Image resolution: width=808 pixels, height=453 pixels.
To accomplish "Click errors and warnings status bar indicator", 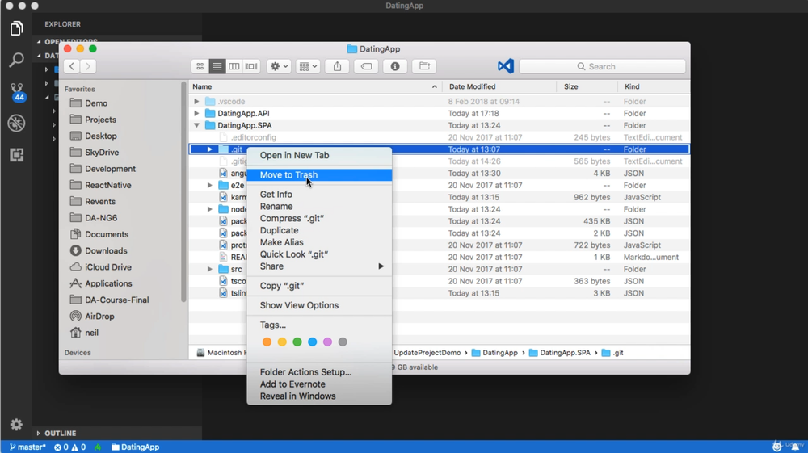I will coord(70,447).
